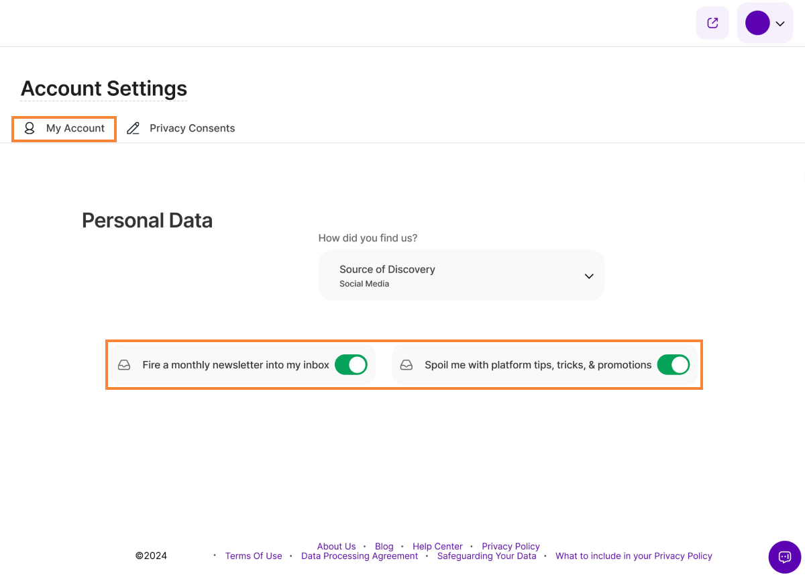805x581 pixels.
Task: Turn off platform tips and promotions toggle
Action: (673, 365)
